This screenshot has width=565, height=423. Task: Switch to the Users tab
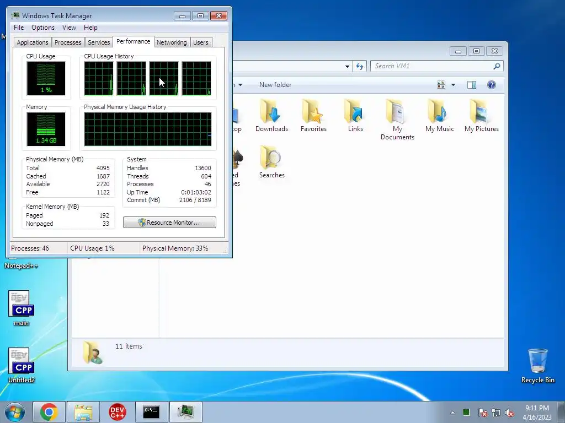[x=201, y=42]
